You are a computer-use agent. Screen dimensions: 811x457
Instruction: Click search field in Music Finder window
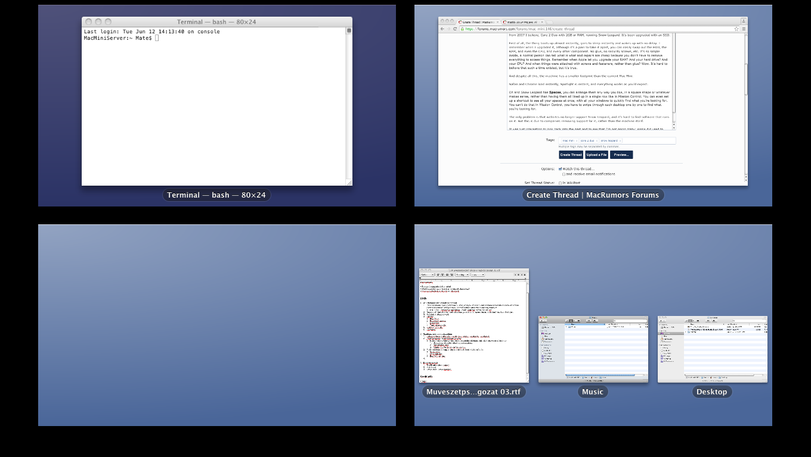click(629, 321)
